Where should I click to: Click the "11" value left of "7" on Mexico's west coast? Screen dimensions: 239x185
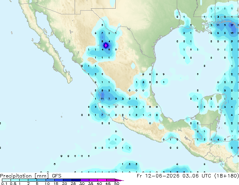tap(102, 99)
